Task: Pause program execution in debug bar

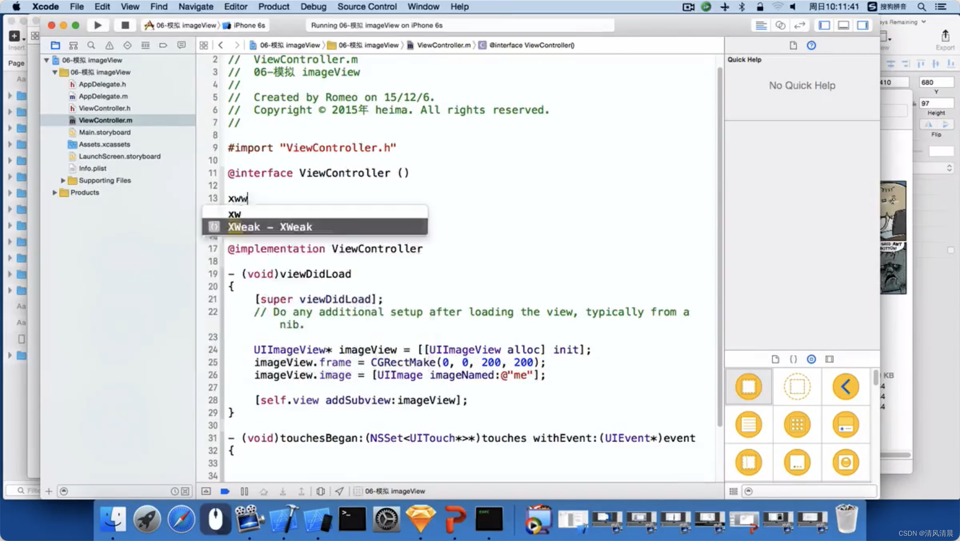Action: point(244,491)
